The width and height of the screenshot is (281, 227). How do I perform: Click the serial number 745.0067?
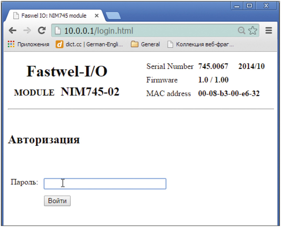(x=213, y=66)
